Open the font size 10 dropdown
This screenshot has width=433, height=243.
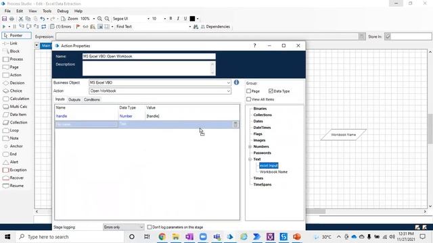pos(165,19)
